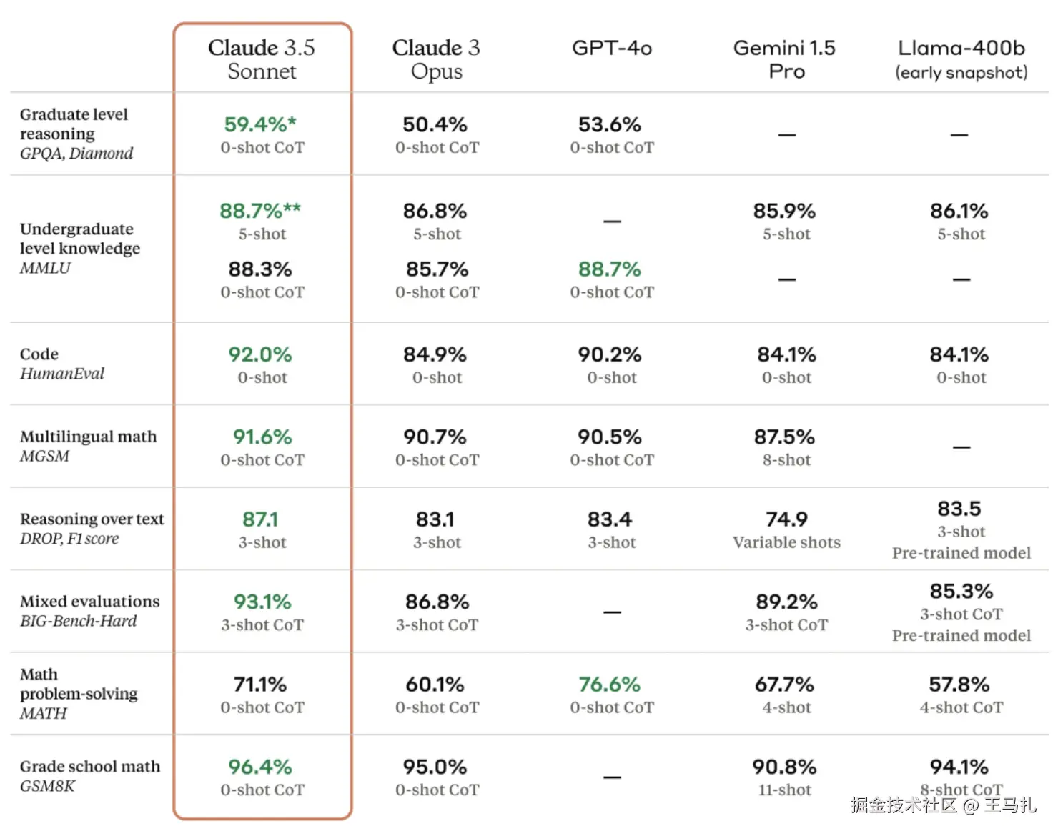Click the Graduate level reasoning row label
Screen dimensions: 1058x836
click(x=76, y=134)
